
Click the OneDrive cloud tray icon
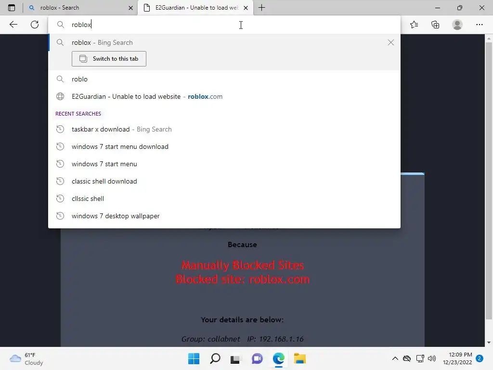407,358
